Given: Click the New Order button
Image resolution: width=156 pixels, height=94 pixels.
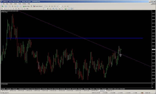Looking at the screenshot, I should coord(26,6).
